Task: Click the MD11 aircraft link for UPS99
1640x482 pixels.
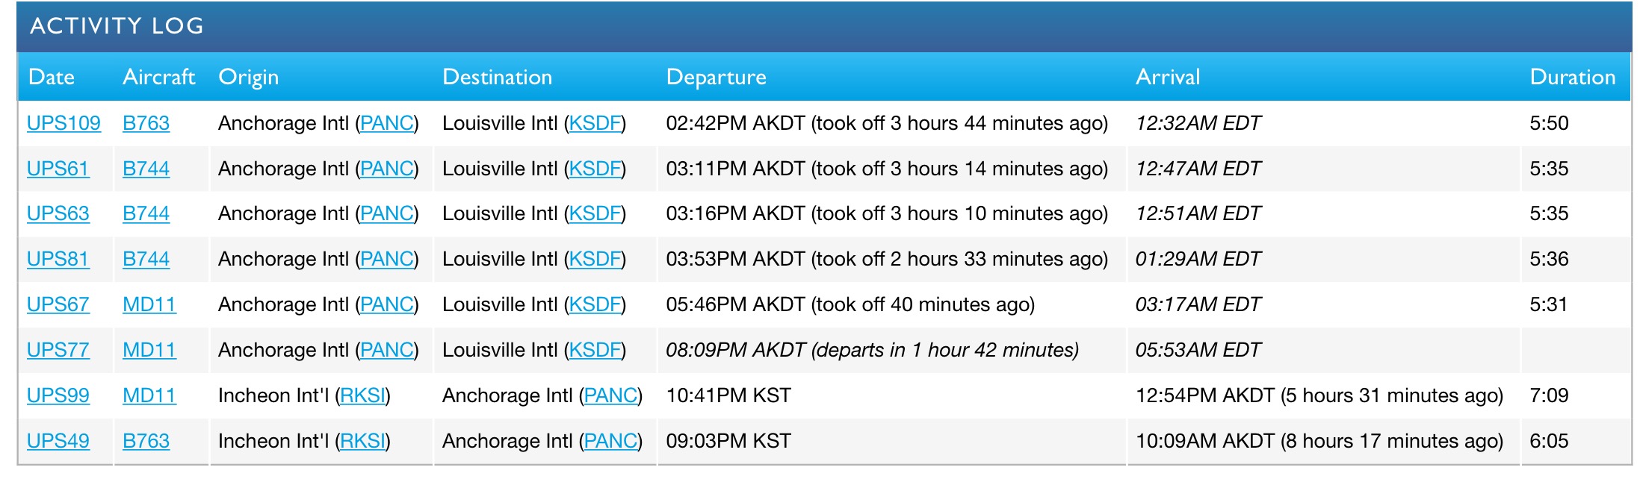Action: tap(149, 395)
